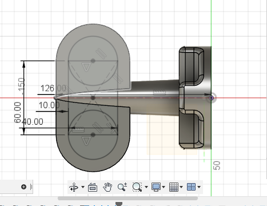
Task: Choose the Zoom tool with plus-minus
Action: [x=122, y=187]
